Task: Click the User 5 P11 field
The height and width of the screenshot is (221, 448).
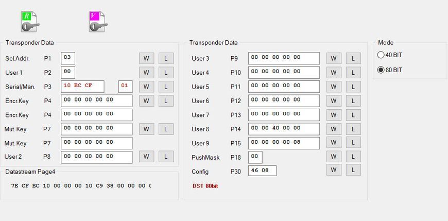Action: 284,87
